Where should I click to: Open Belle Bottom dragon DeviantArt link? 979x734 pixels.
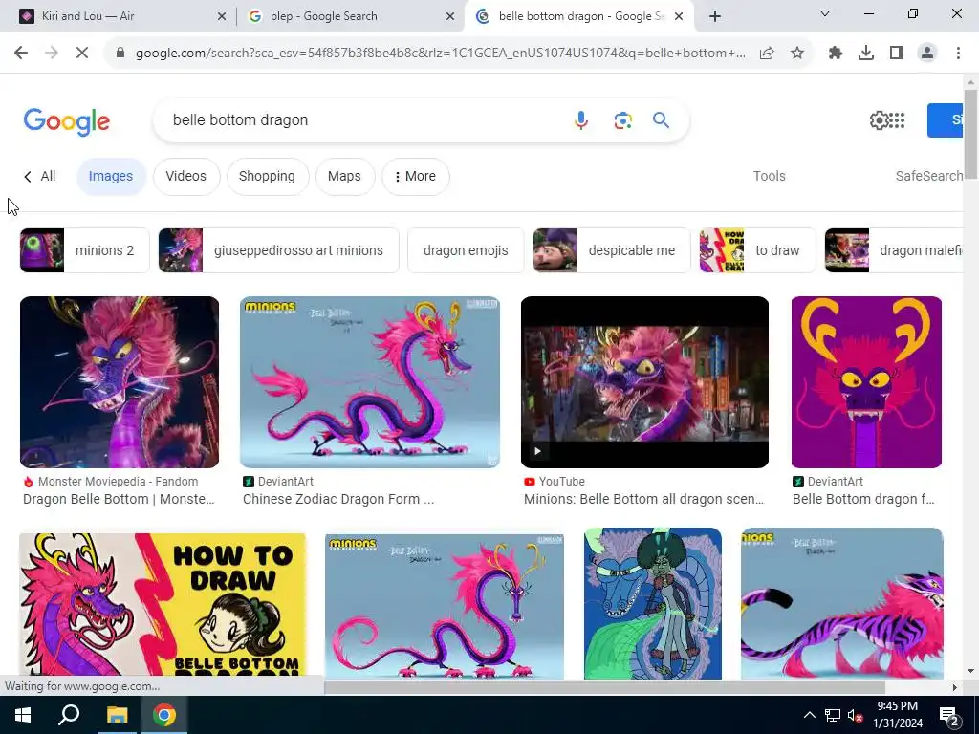pos(863,499)
